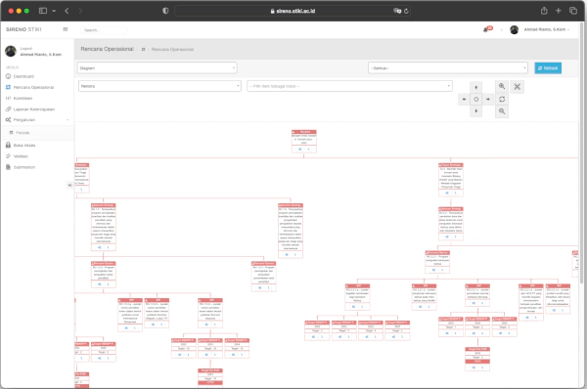Open the Ahmad Rianto user menu in the header
587x389 pixels.
[x=546, y=29]
